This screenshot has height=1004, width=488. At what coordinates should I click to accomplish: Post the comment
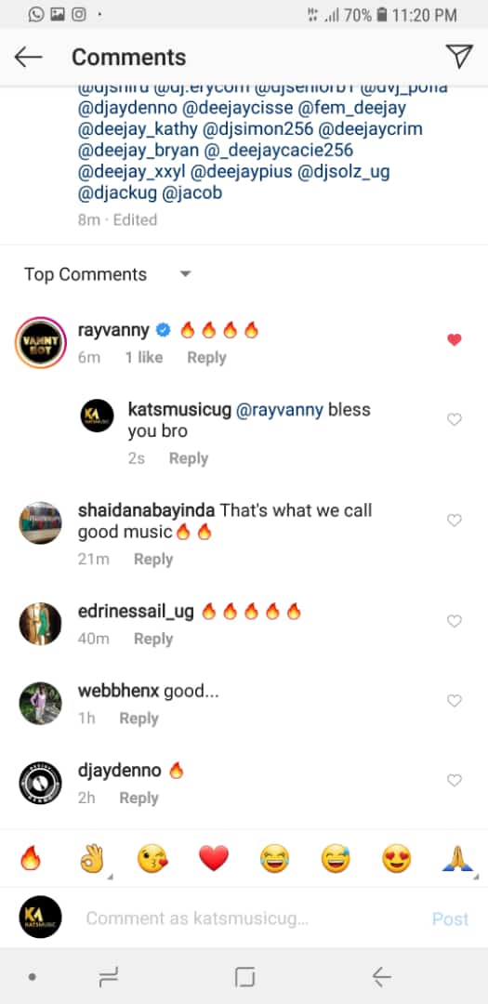coord(450,918)
